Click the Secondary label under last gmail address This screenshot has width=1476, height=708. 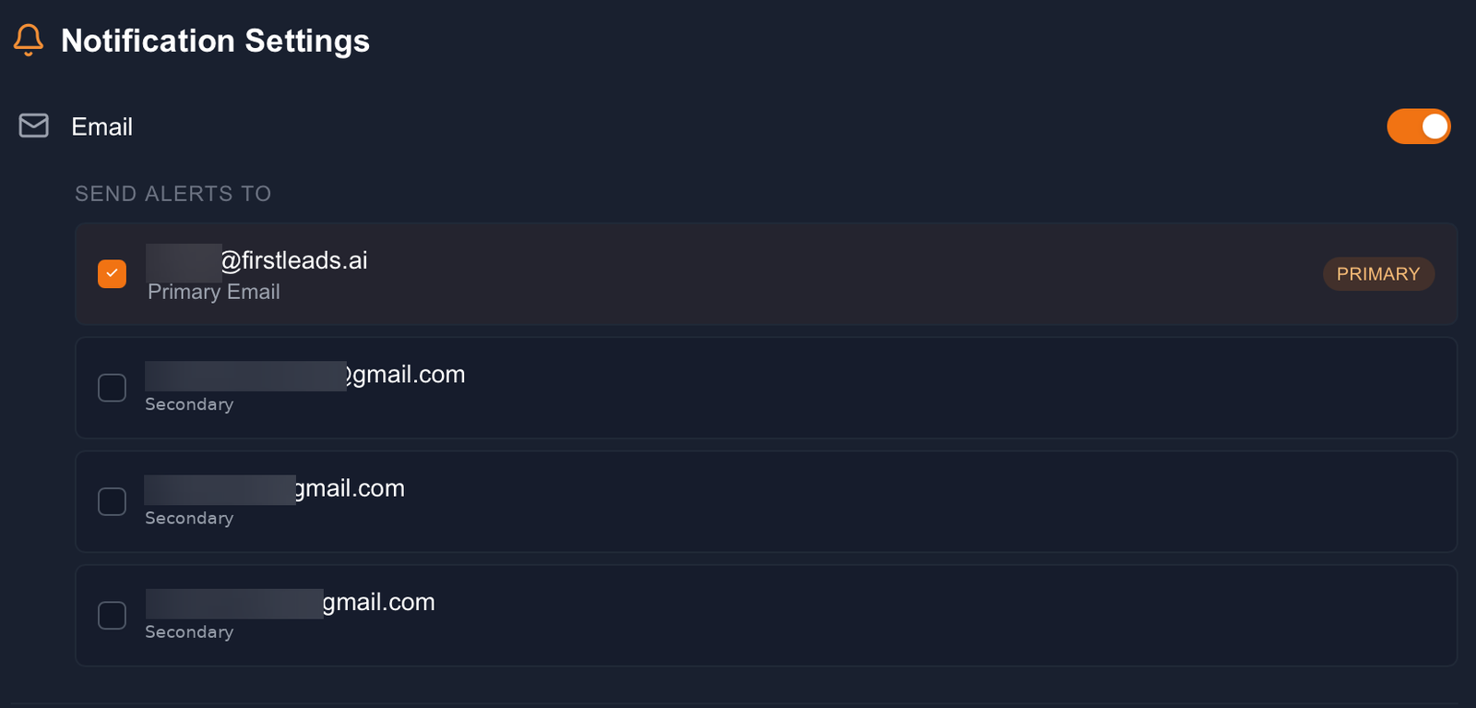tap(189, 632)
